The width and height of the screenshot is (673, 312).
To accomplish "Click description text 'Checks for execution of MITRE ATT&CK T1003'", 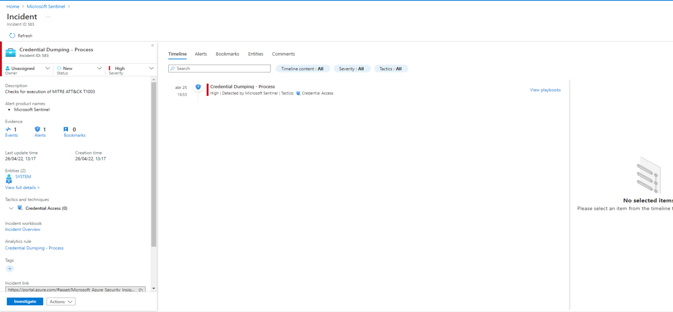I will click(50, 92).
